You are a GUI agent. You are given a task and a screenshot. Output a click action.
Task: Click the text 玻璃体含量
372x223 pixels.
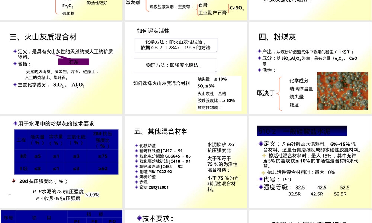301,89
